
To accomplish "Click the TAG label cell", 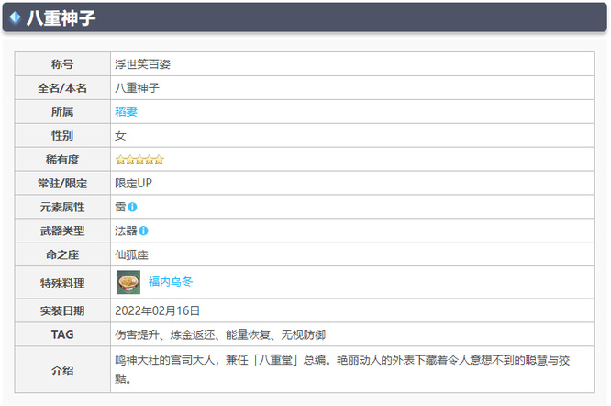I will point(62,334).
